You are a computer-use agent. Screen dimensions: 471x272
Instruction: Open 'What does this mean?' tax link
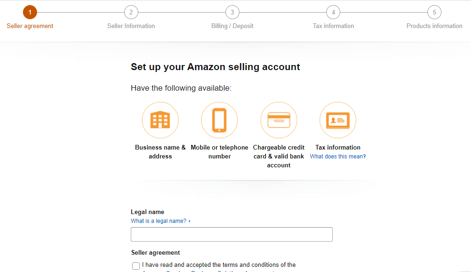338,157
